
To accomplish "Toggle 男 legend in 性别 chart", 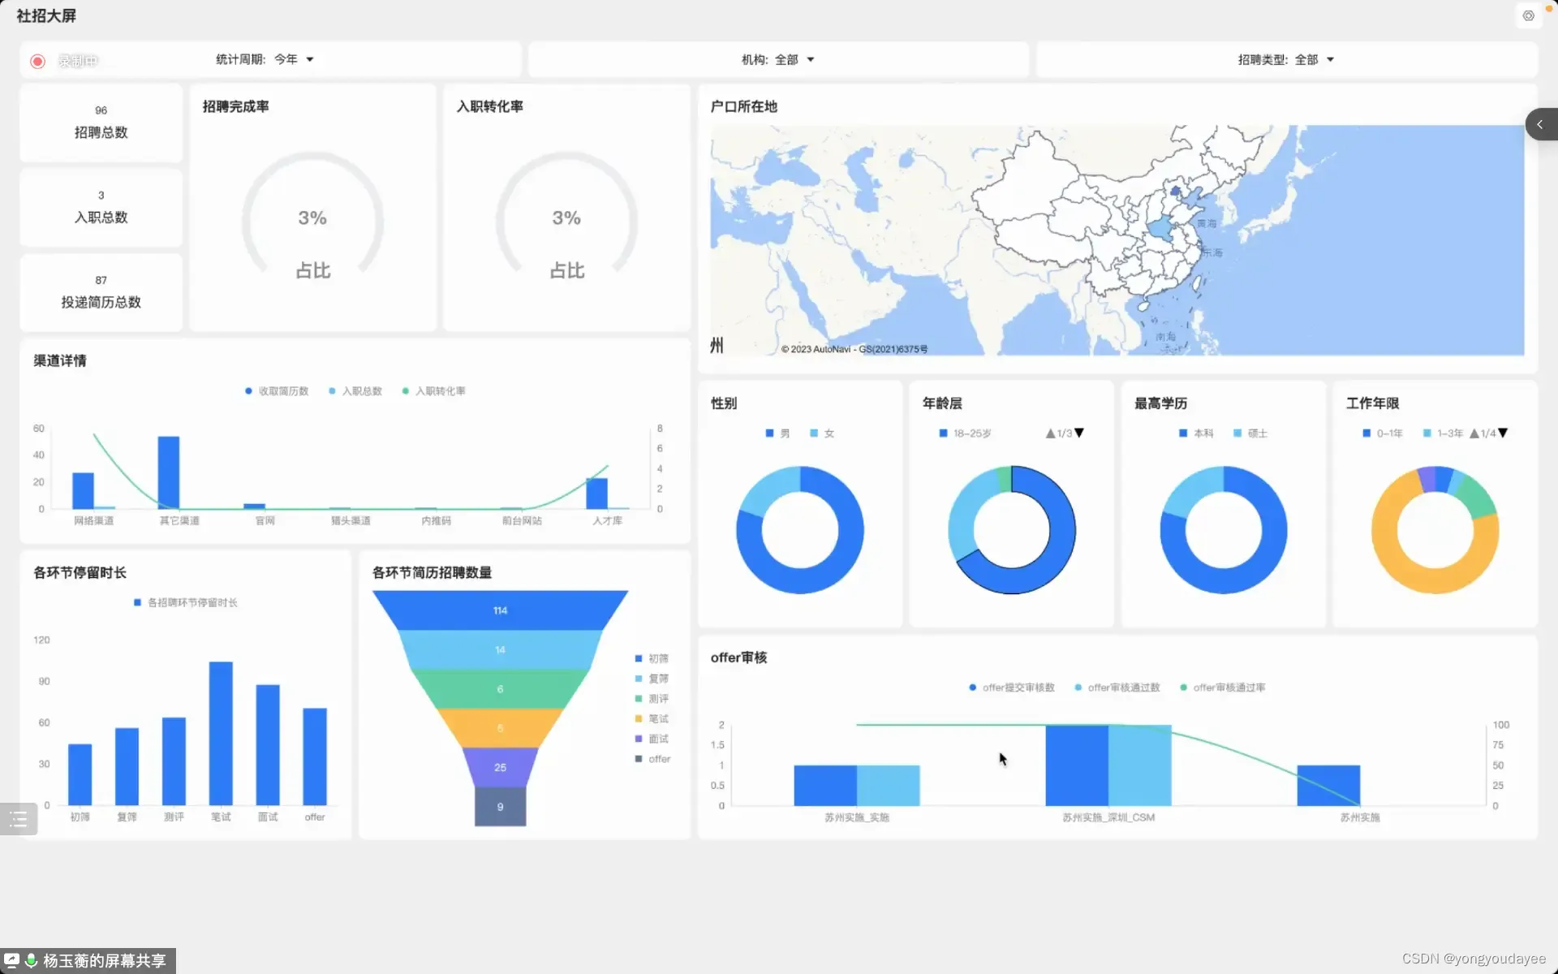I will click(777, 433).
